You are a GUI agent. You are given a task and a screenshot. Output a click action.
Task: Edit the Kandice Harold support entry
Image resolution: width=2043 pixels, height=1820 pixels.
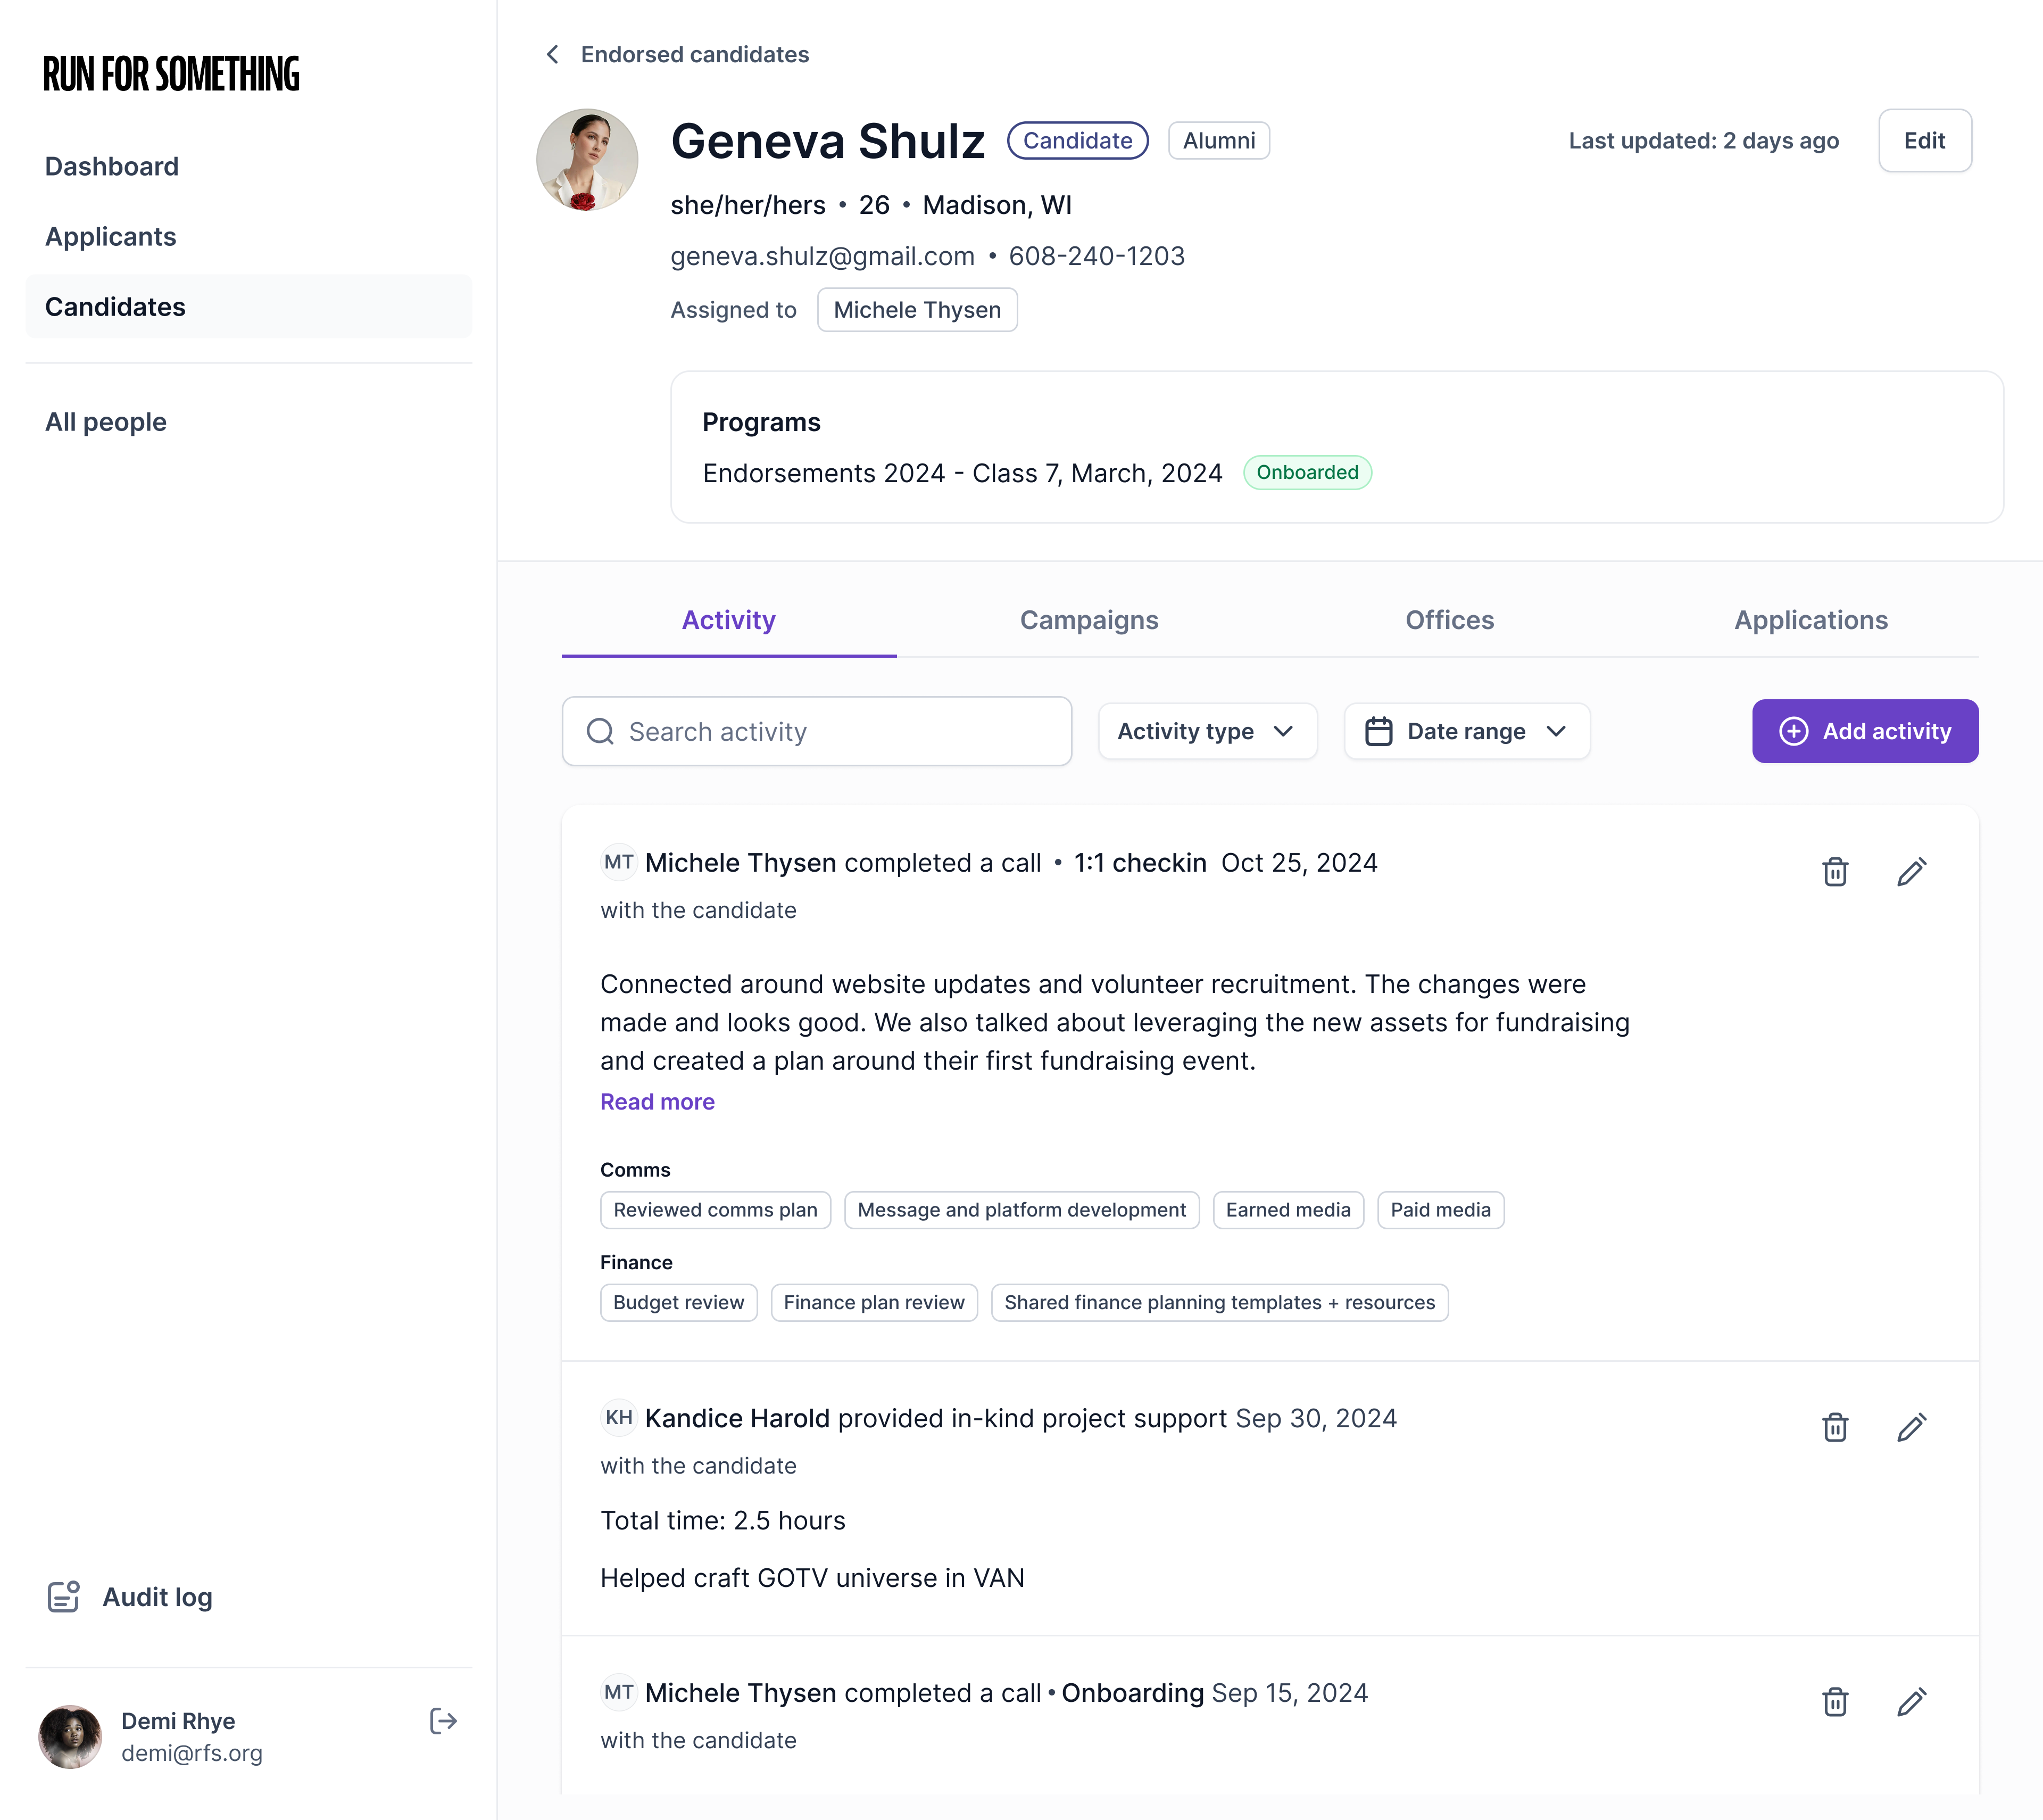(x=1912, y=1427)
